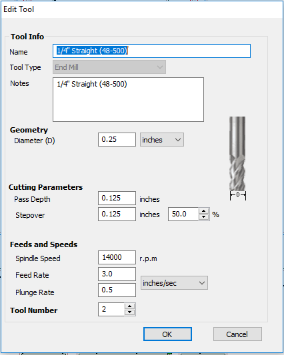Click the end mill tool preview image

[x=237, y=158]
